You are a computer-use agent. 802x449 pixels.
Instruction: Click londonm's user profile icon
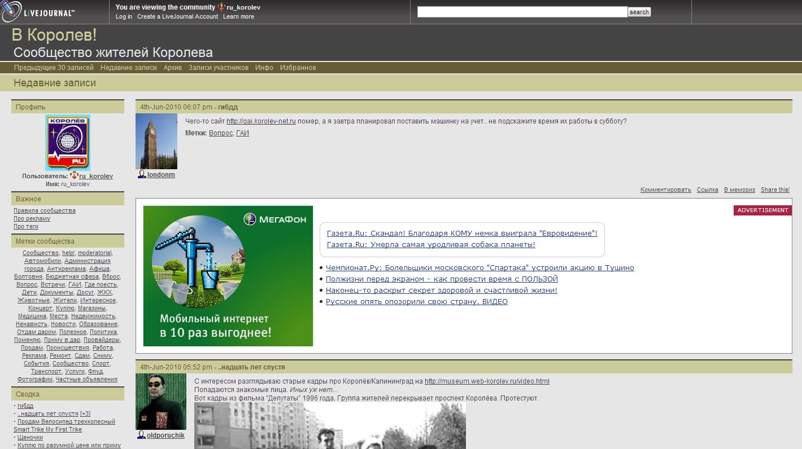pyautogui.click(x=142, y=175)
